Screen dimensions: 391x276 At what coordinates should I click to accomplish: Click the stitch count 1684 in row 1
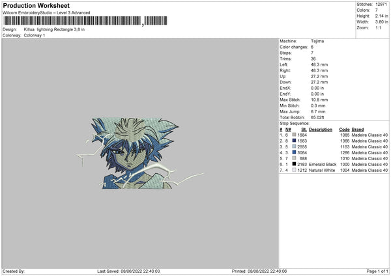pyautogui.click(x=302, y=135)
